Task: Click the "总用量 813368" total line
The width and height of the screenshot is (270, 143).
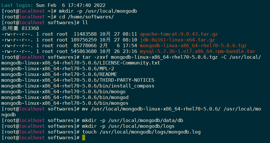Action: click(20, 28)
